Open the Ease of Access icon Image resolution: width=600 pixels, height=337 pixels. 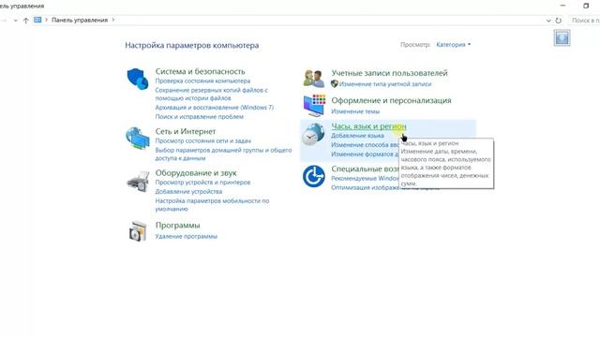click(x=314, y=176)
